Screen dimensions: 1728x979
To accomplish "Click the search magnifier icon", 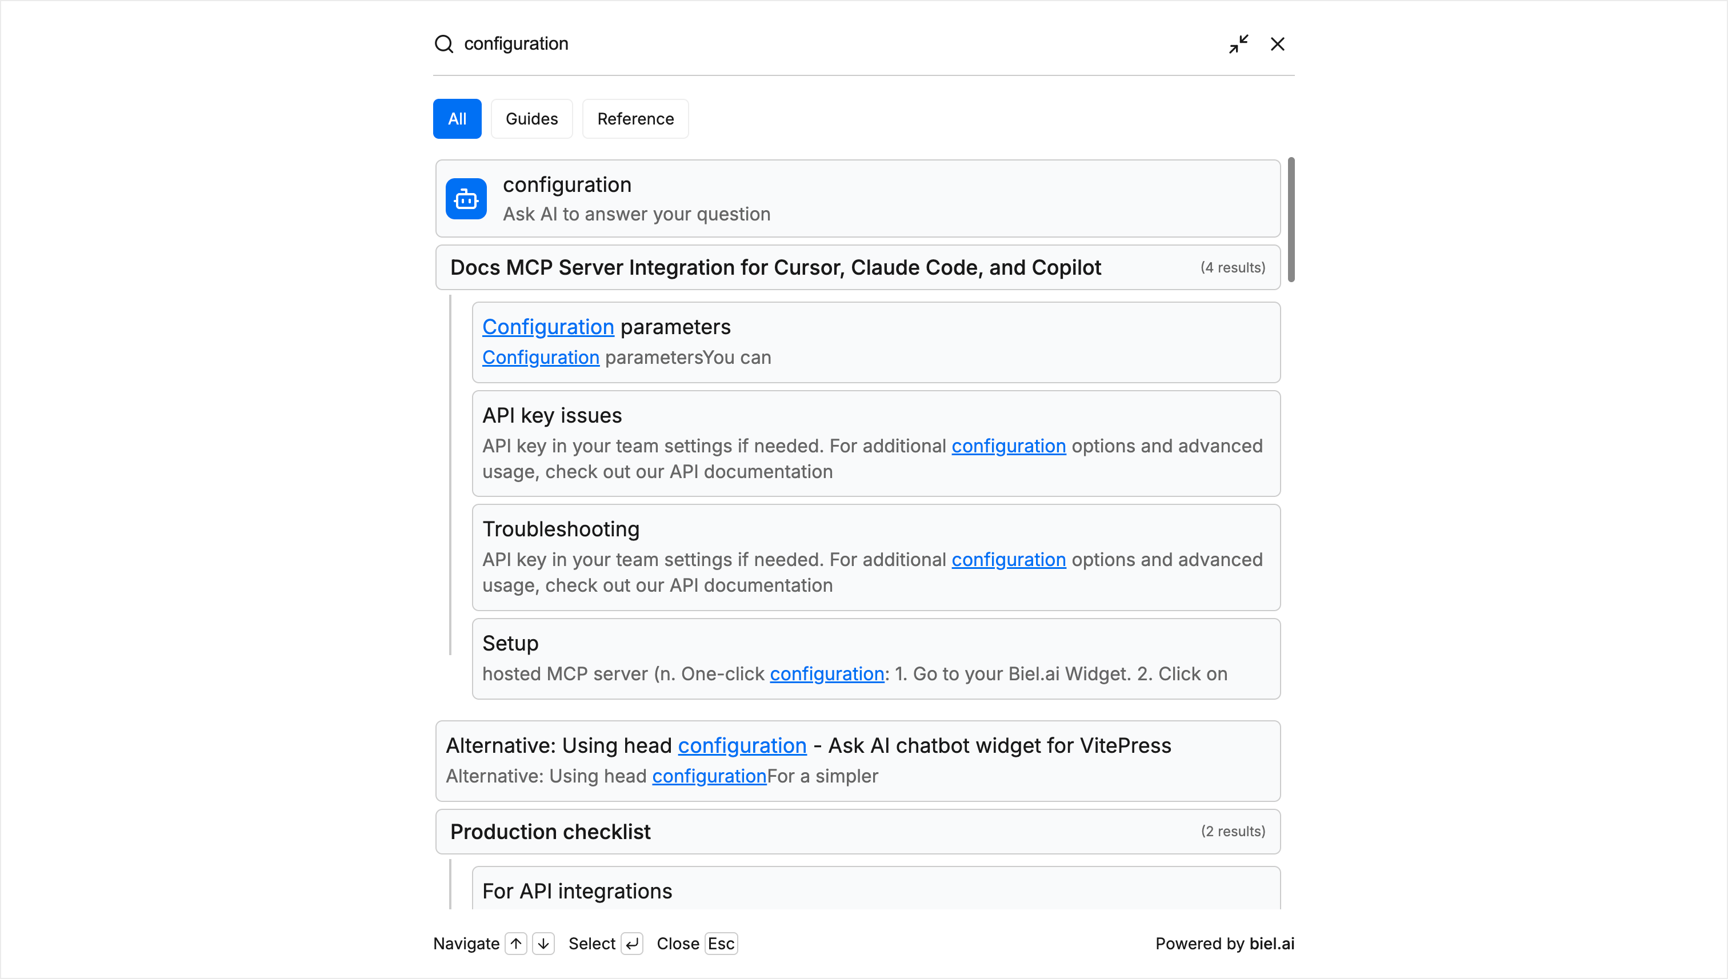I will tap(443, 44).
